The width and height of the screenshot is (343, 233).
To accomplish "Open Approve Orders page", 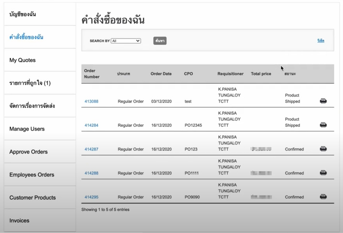I will click(x=28, y=152).
